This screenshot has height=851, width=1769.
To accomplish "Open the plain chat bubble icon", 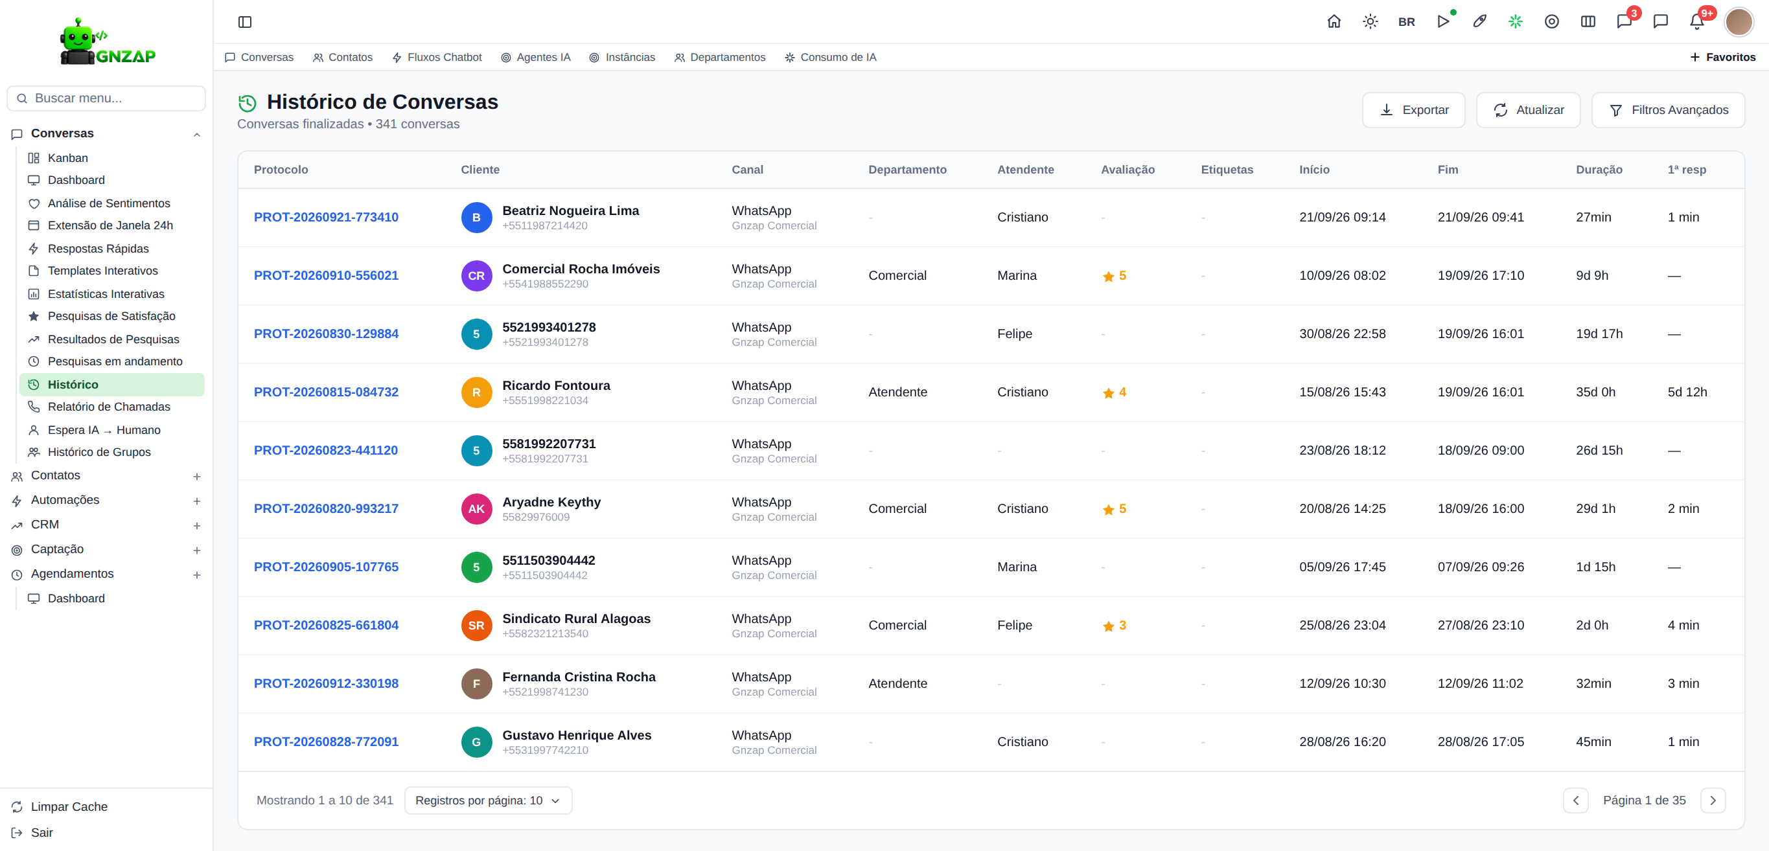I will (1661, 22).
